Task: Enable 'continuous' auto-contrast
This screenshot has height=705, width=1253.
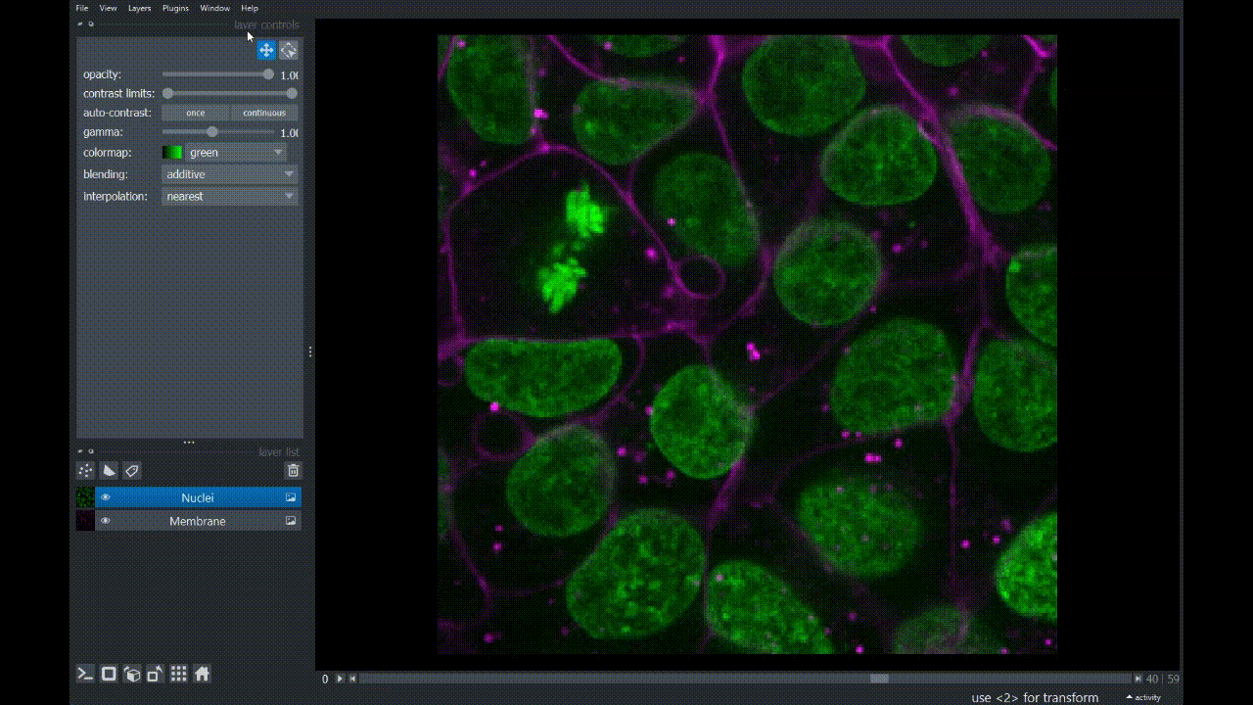Action: coord(264,113)
